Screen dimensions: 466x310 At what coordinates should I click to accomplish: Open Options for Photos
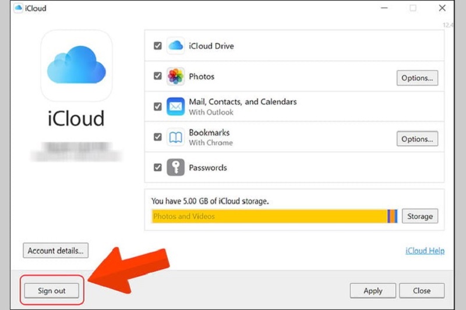(417, 78)
